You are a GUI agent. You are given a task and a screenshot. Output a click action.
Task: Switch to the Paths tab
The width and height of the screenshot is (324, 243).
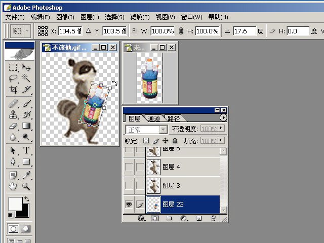coord(174,118)
